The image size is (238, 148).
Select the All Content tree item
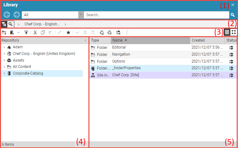coord(22,67)
